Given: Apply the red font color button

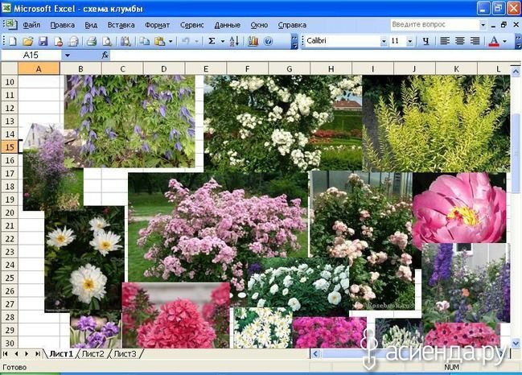Looking at the screenshot, I should (494, 40).
